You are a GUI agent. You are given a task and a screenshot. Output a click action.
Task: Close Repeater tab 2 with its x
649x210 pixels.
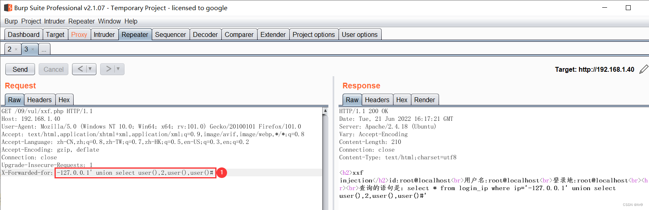(16, 49)
